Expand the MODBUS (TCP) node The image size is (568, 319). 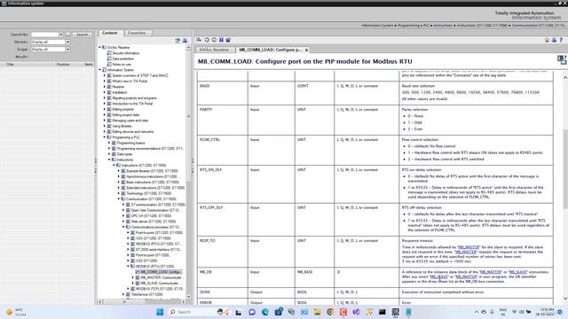pyautogui.click(x=128, y=289)
